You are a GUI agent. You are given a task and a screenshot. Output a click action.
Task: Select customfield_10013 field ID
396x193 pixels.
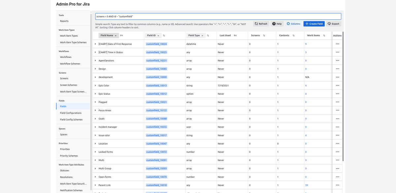pos(157,85)
